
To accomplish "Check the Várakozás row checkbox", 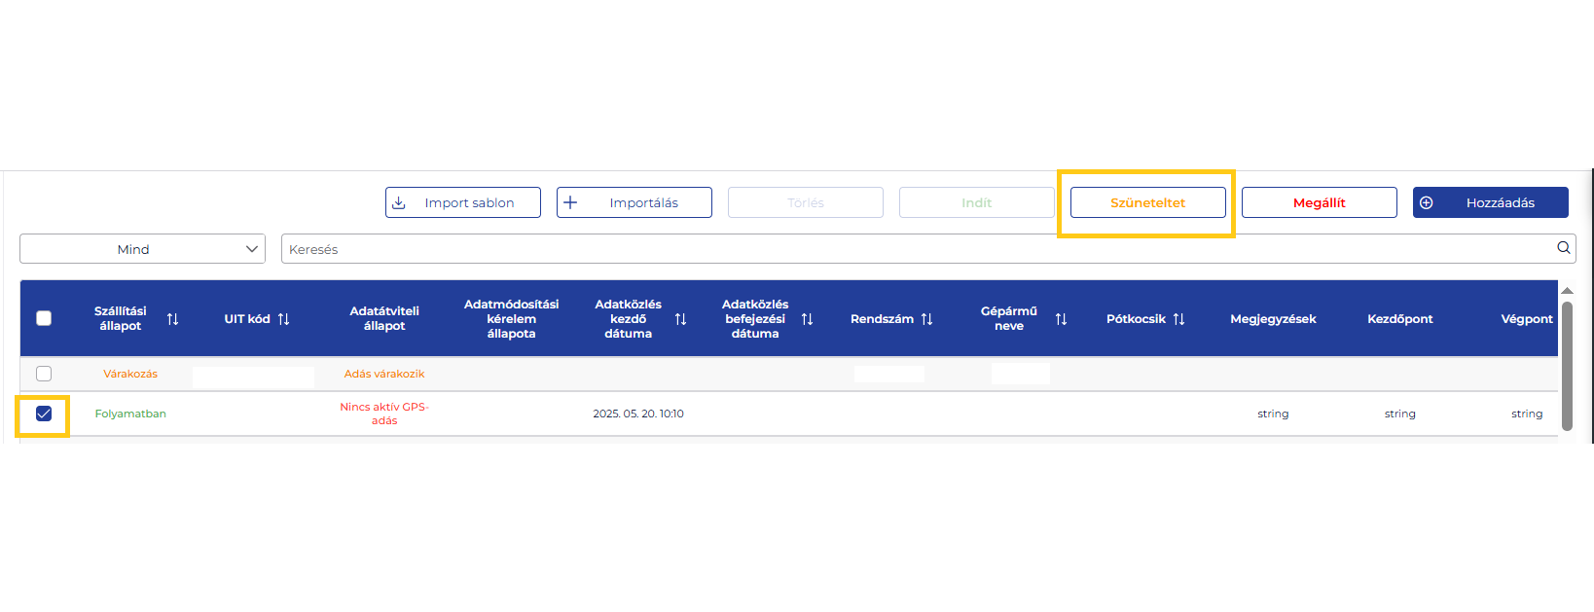I will click(44, 374).
